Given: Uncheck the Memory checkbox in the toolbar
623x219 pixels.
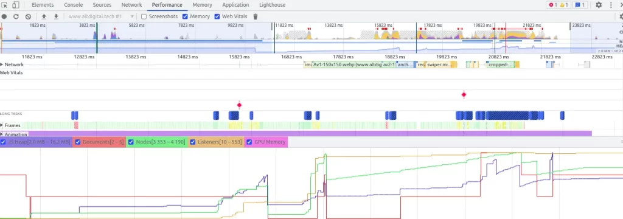Looking at the screenshot, I should (185, 16).
